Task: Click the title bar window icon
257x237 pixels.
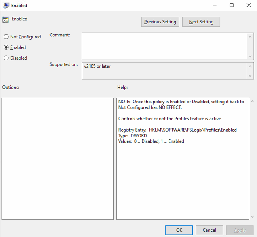Action: click(6, 6)
